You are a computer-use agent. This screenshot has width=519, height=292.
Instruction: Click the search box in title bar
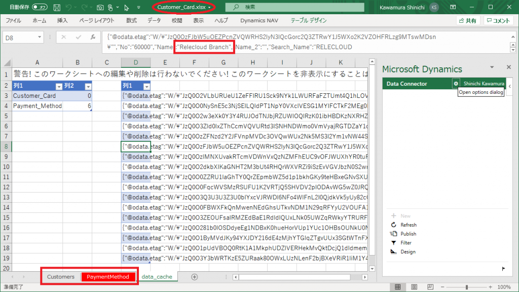[294, 7]
